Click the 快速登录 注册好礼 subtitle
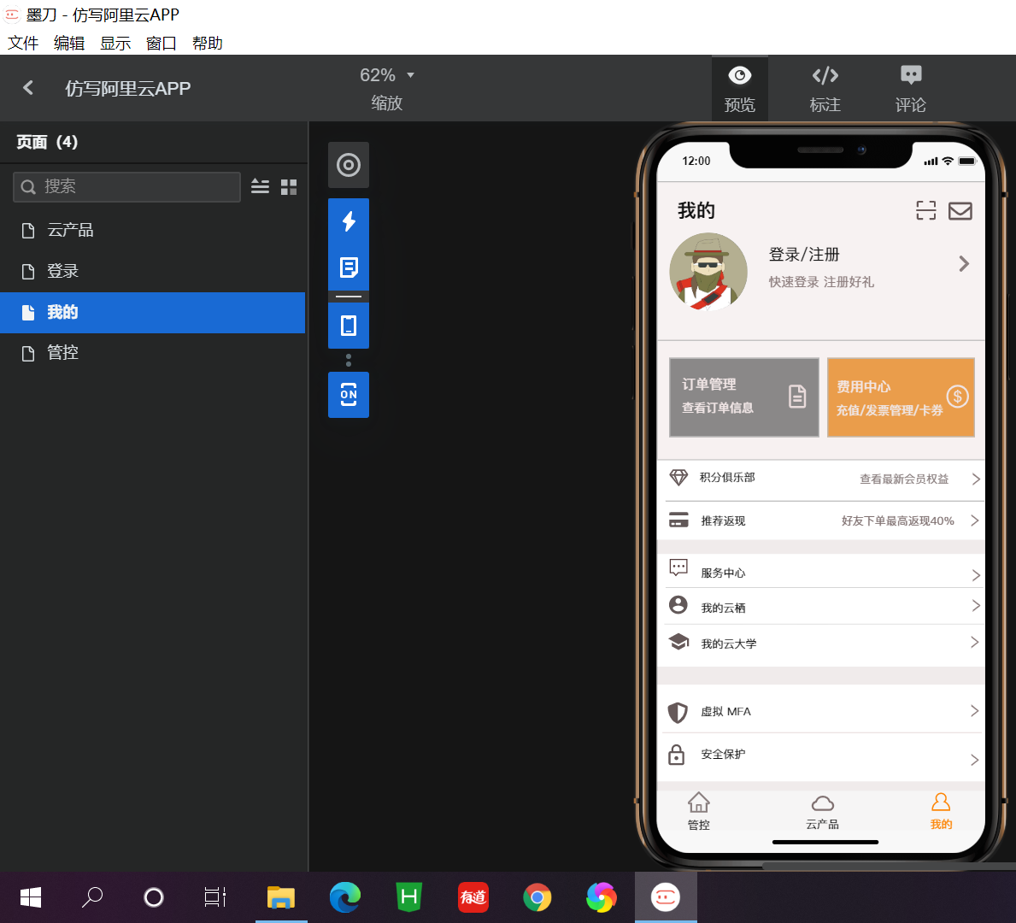The height and width of the screenshot is (923, 1016). (821, 282)
